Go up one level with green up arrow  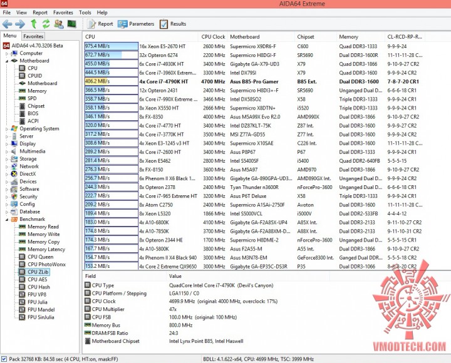tap(34, 24)
